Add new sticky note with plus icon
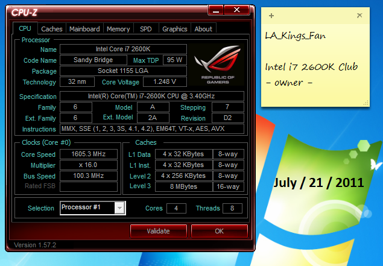383x266 pixels. pyautogui.click(x=271, y=16)
